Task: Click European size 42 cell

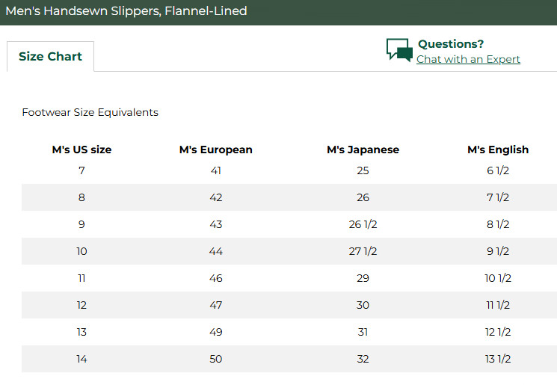Action: [x=215, y=197]
